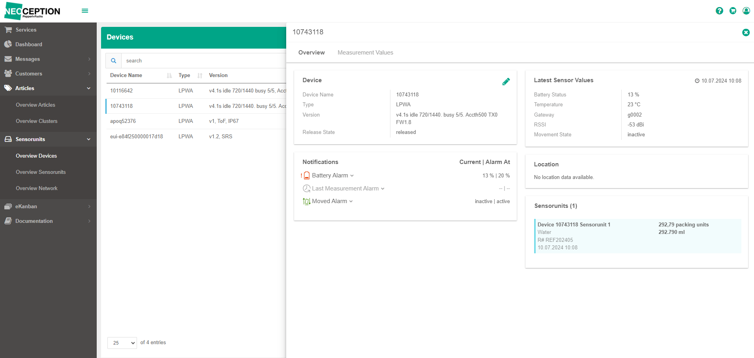Screen dimensions: 754x358
Task: Open the user account icon
Action: (x=746, y=11)
